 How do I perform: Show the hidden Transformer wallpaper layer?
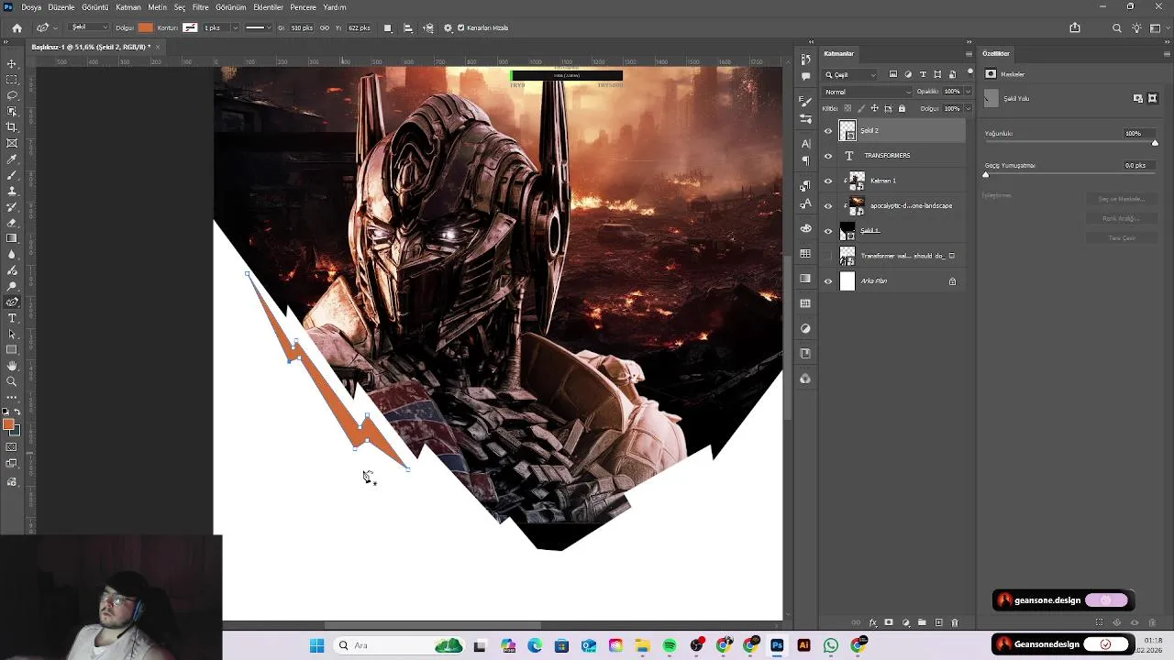coord(828,256)
